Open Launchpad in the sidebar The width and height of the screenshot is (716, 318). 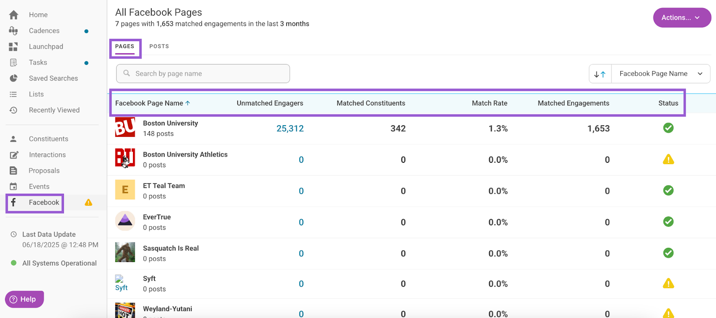click(46, 47)
